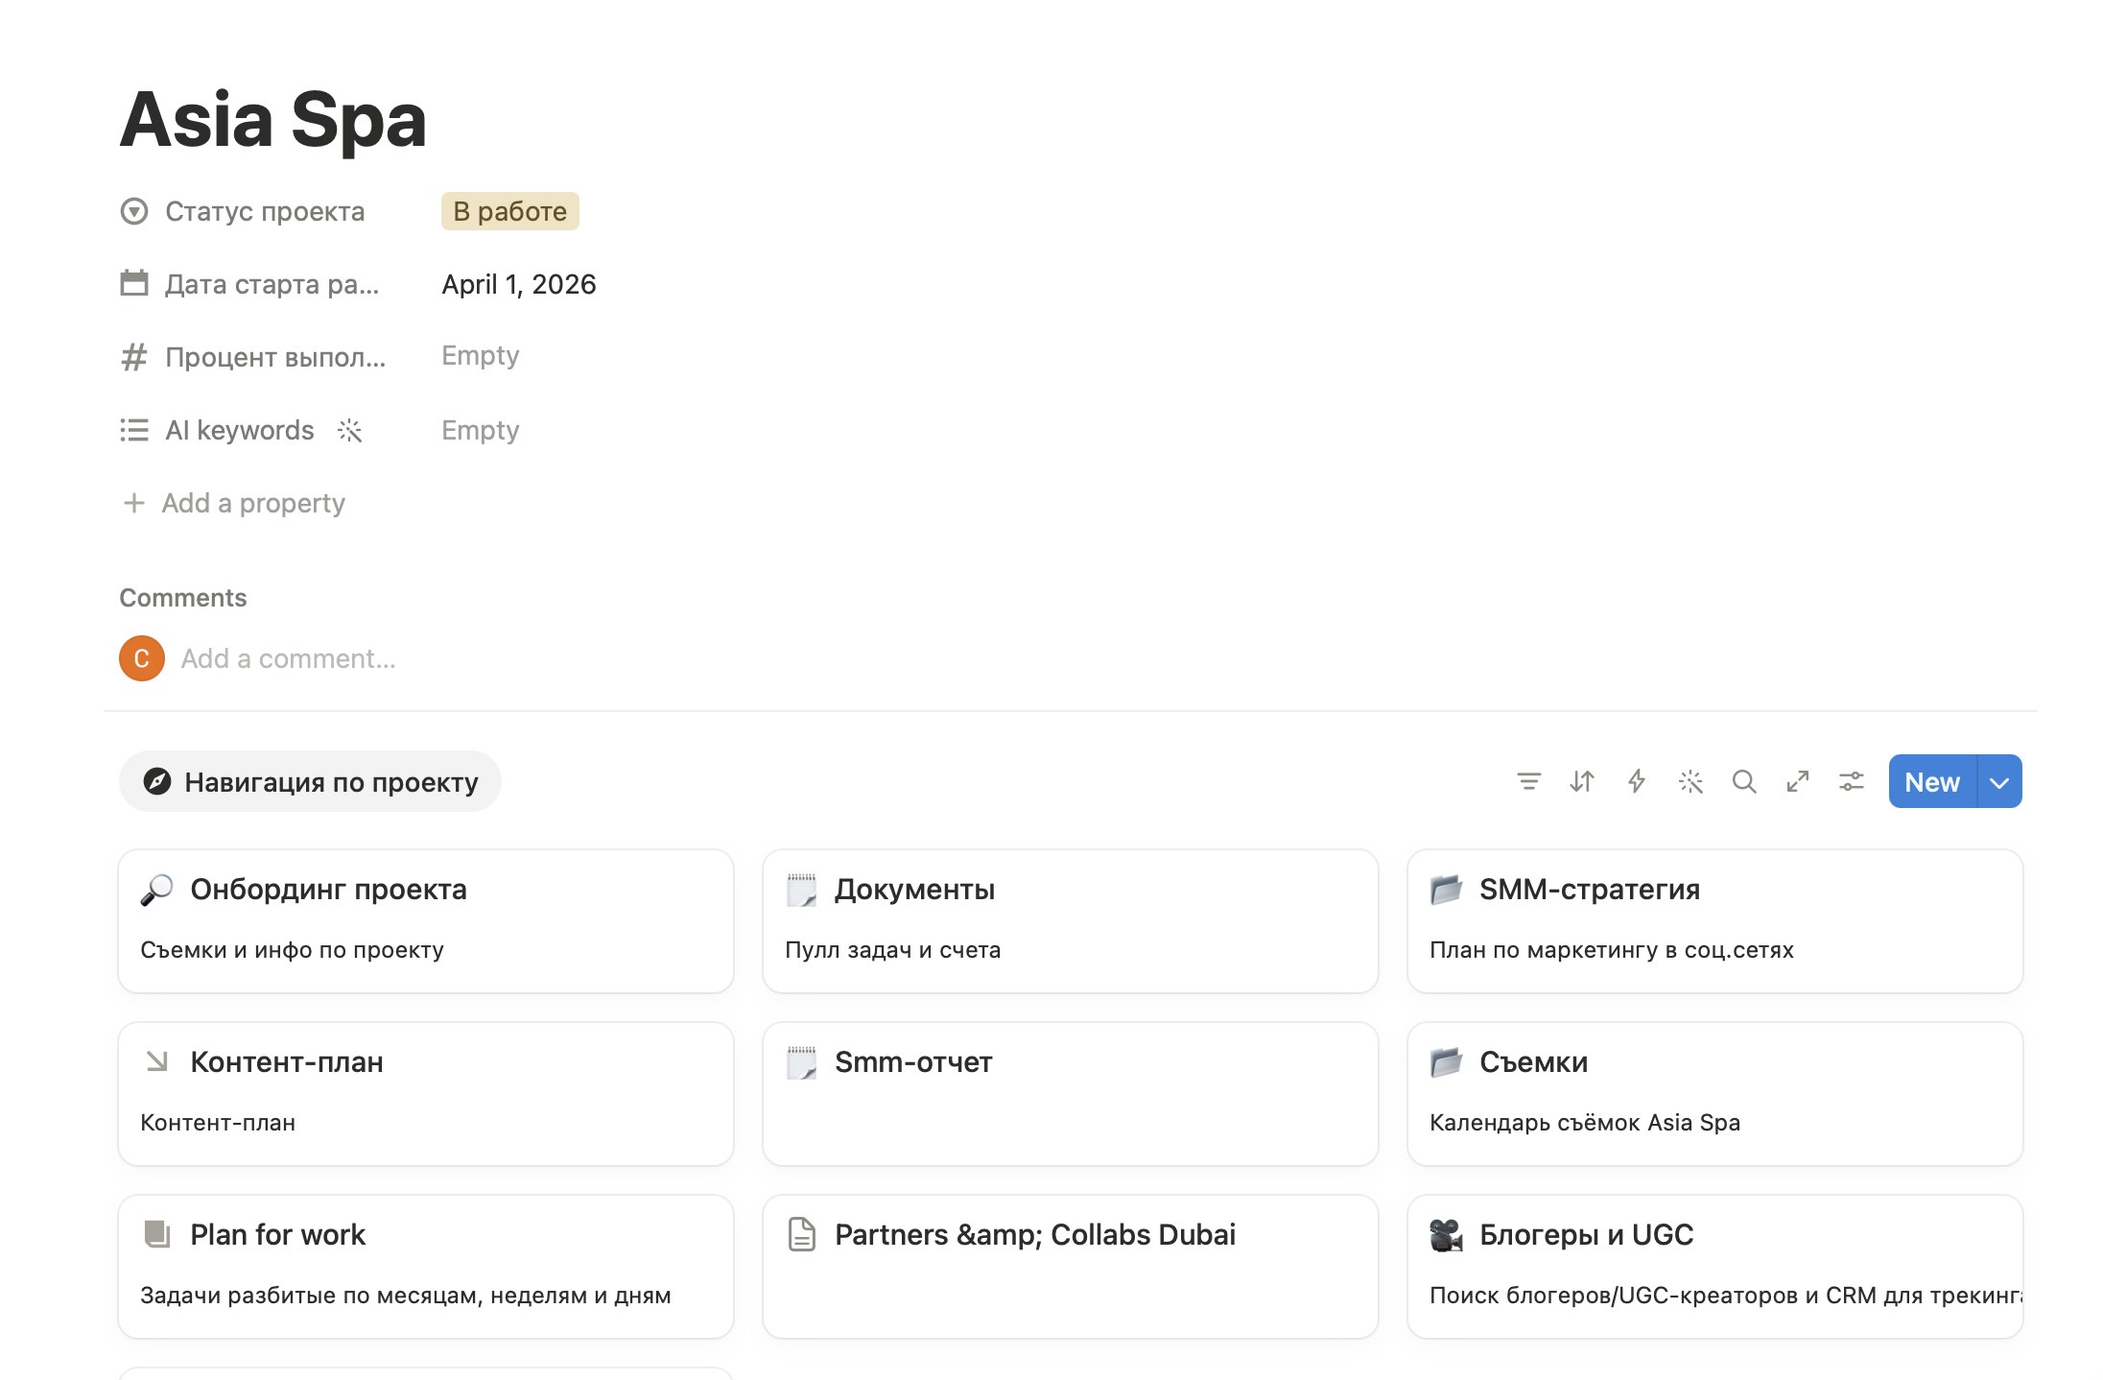Click the magnifier icon on Онбординг проекта
Screen dimensions: 2103x1380
pos(156,890)
